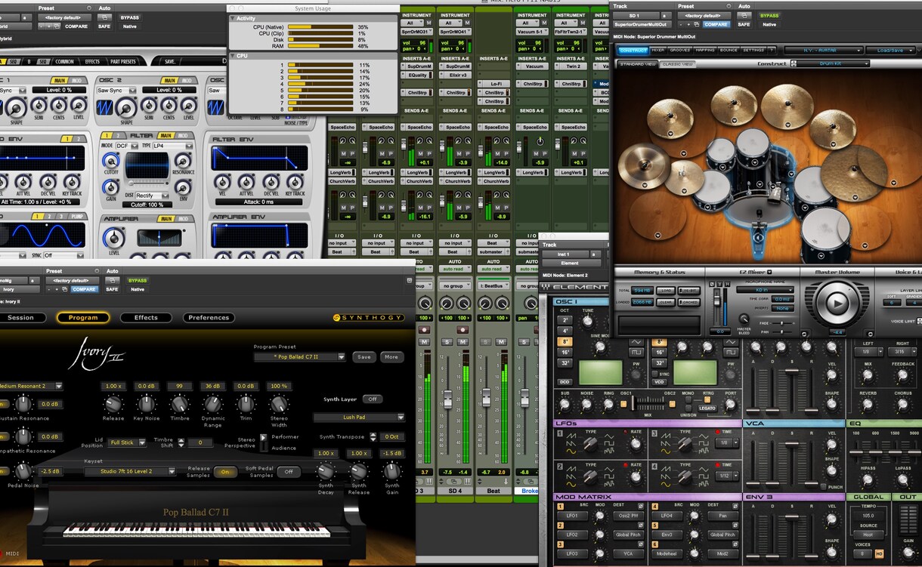Click the Synthogy logo
Screen dimensions: 922x567
[x=368, y=318]
